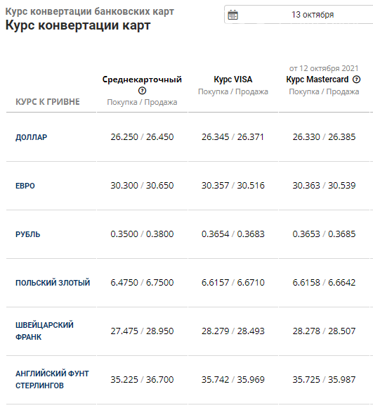Click dollar VISA rate 26.345 / 26.371
The height and width of the screenshot is (408, 373).
(x=233, y=137)
